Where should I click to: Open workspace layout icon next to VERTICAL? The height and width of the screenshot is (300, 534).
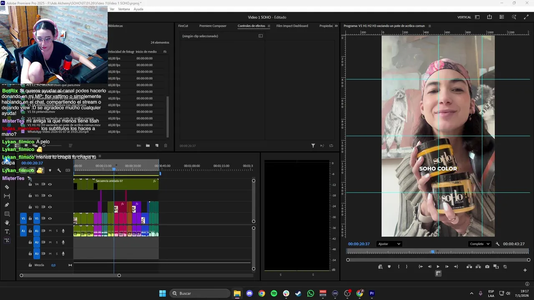(477, 17)
